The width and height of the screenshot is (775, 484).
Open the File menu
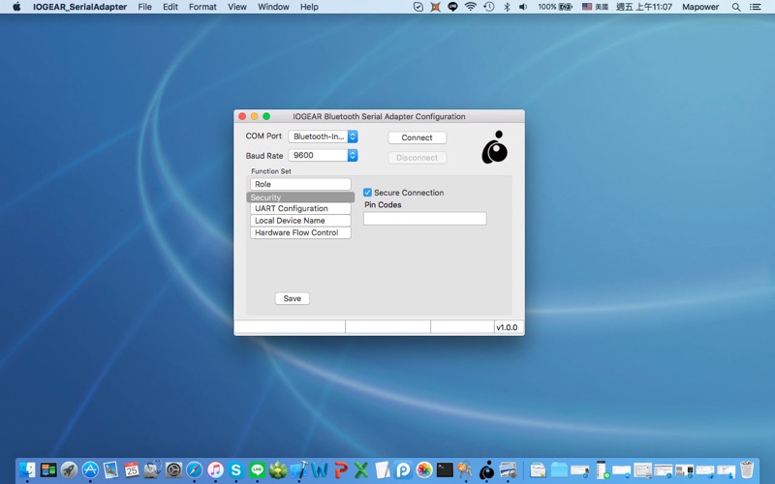click(144, 7)
